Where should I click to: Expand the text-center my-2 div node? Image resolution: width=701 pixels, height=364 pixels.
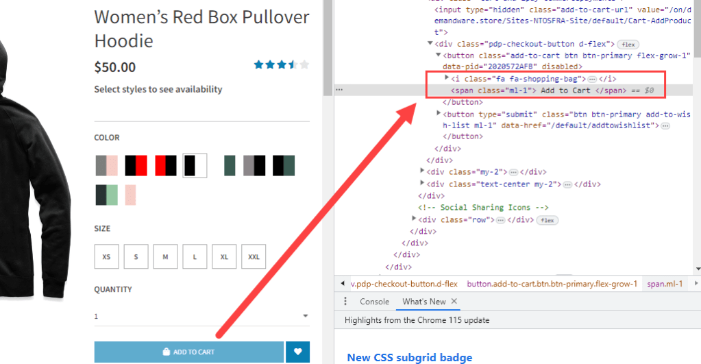click(423, 184)
